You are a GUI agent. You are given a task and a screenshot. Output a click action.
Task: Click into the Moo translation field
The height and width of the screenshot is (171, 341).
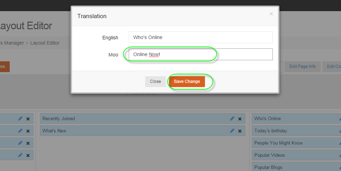tap(200, 54)
